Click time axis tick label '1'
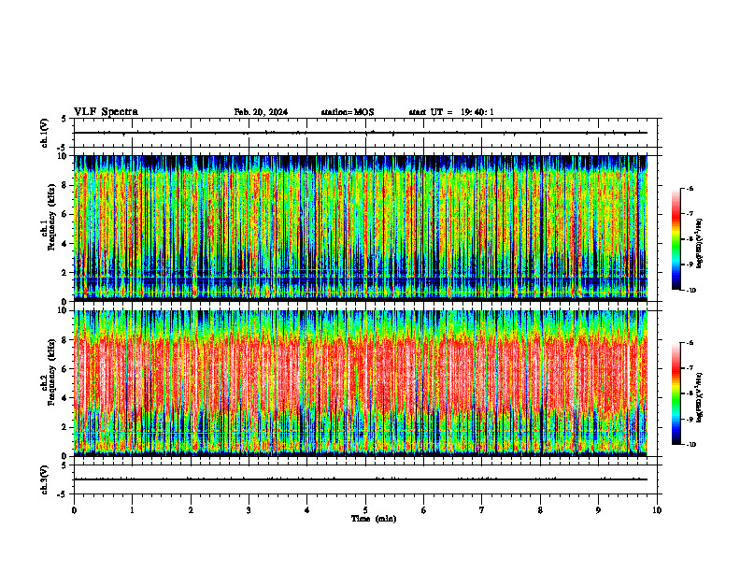The width and height of the screenshot is (740, 572). 132,510
